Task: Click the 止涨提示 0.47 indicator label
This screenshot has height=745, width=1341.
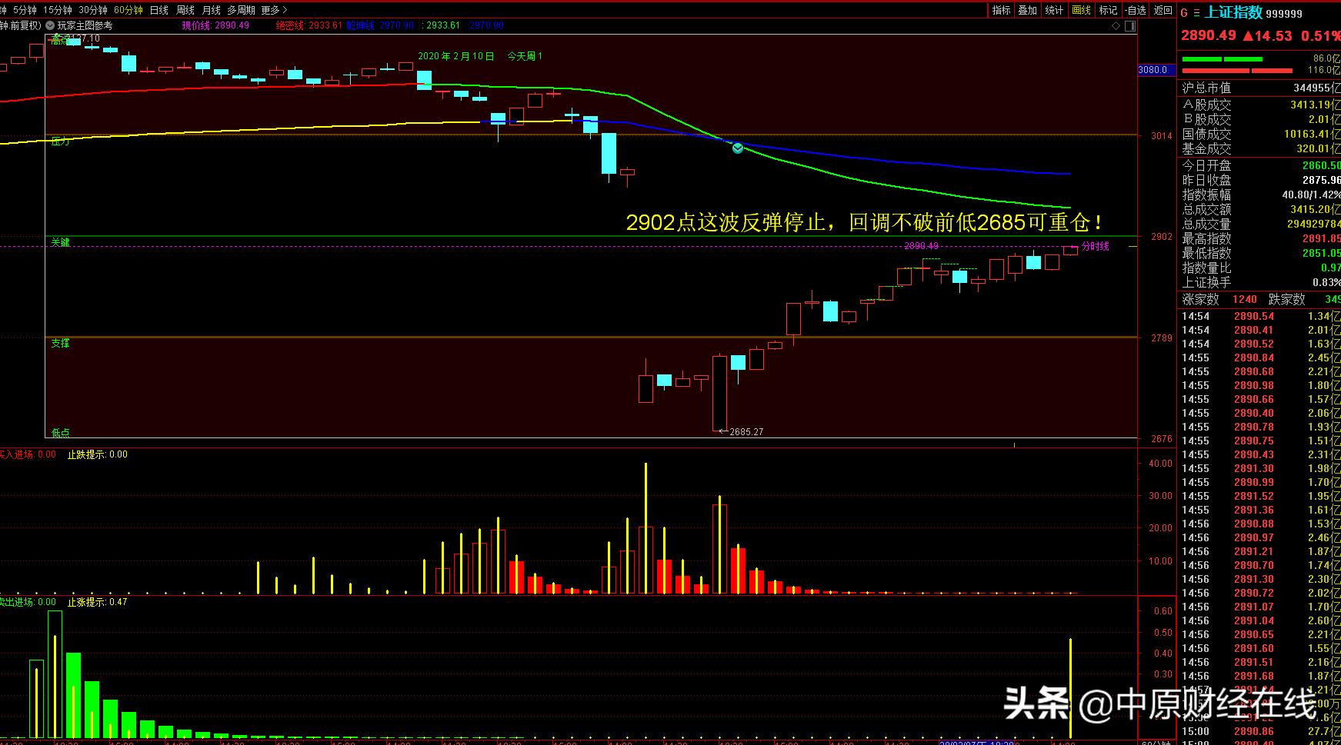Action: [x=97, y=602]
